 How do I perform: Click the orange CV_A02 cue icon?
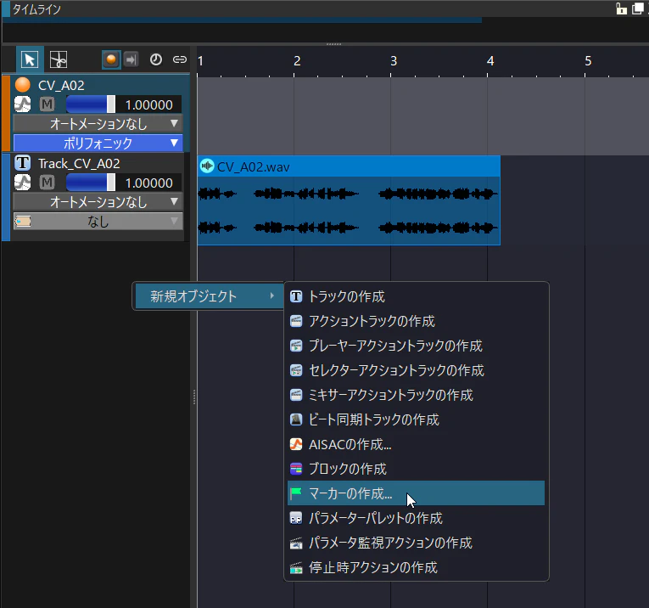point(23,84)
